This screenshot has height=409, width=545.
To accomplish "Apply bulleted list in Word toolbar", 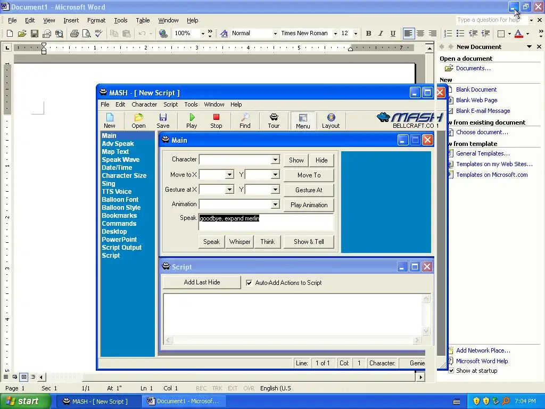I will [460, 34].
